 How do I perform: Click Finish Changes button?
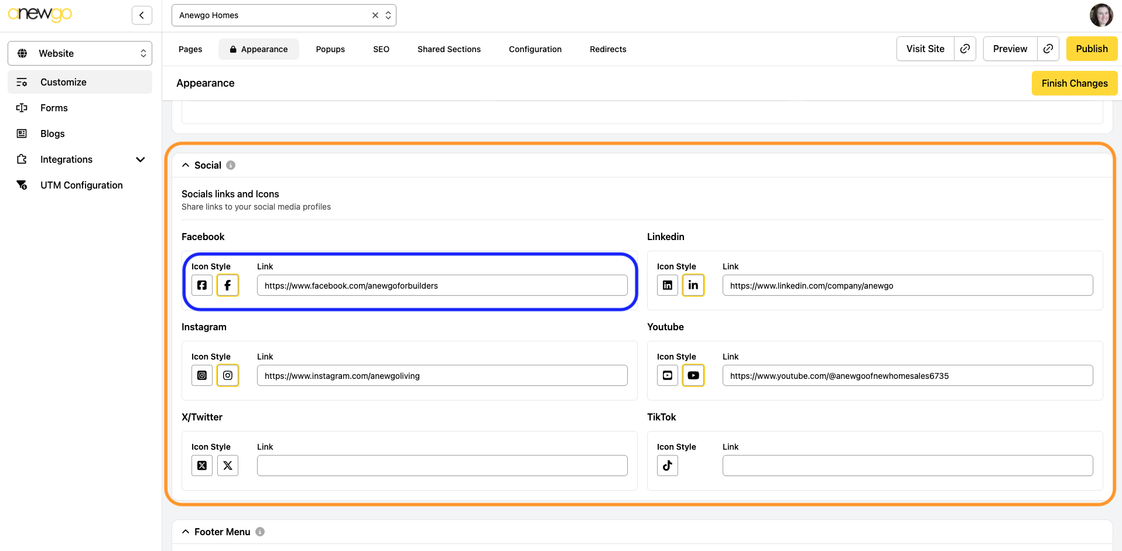(x=1074, y=83)
